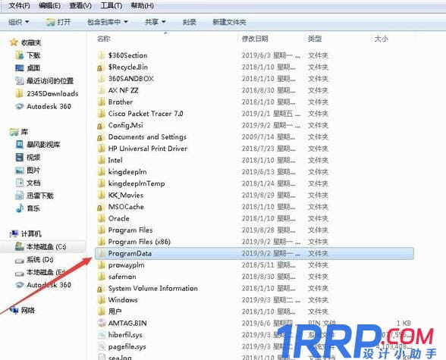Click the 视频 library icon
446x360 pixels.
point(20,158)
